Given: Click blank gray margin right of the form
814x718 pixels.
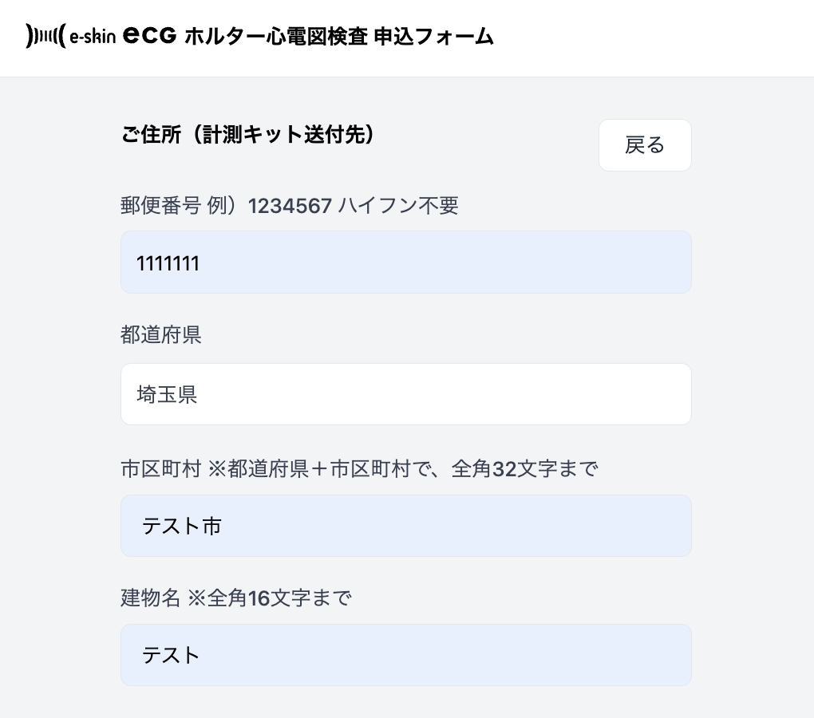Looking at the screenshot, I should pos(753,399).
